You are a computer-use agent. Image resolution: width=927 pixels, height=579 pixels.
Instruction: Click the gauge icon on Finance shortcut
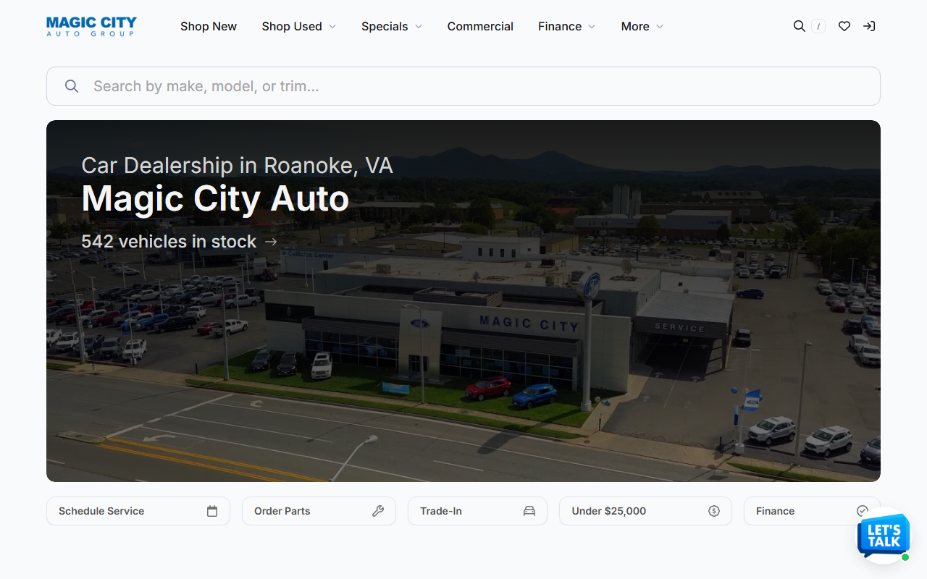863,511
